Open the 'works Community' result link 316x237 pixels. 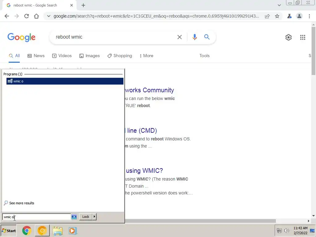(x=149, y=90)
